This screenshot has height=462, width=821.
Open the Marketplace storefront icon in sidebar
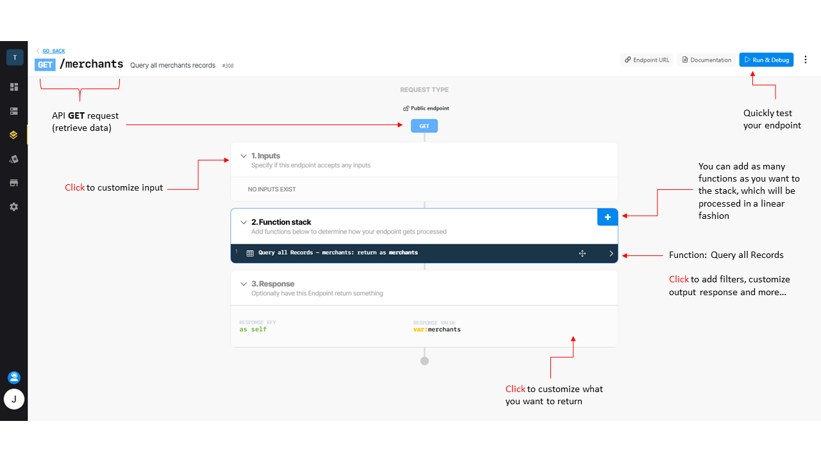(14, 183)
